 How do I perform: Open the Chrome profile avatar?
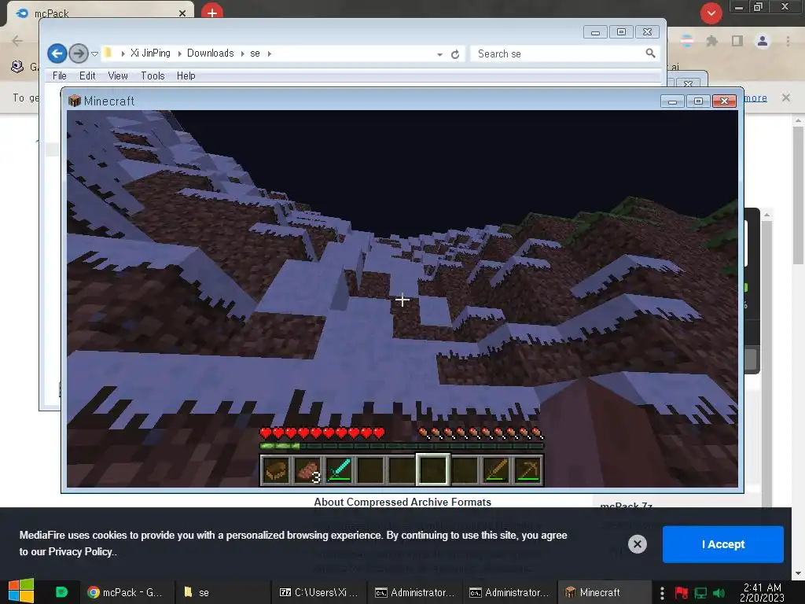[763, 41]
